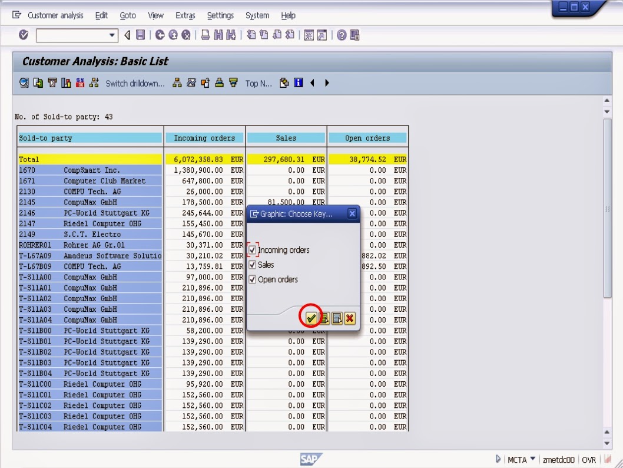Click the hierarchy sort icon before Switch drilldown
Image resolution: width=623 pixels, height=468 pixels.
click(x=94, y=83)
